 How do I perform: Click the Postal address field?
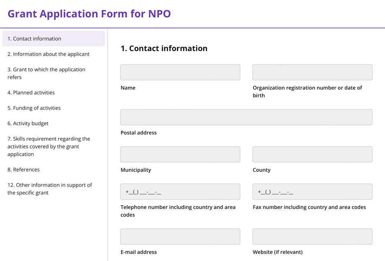[x=246, y=117]
